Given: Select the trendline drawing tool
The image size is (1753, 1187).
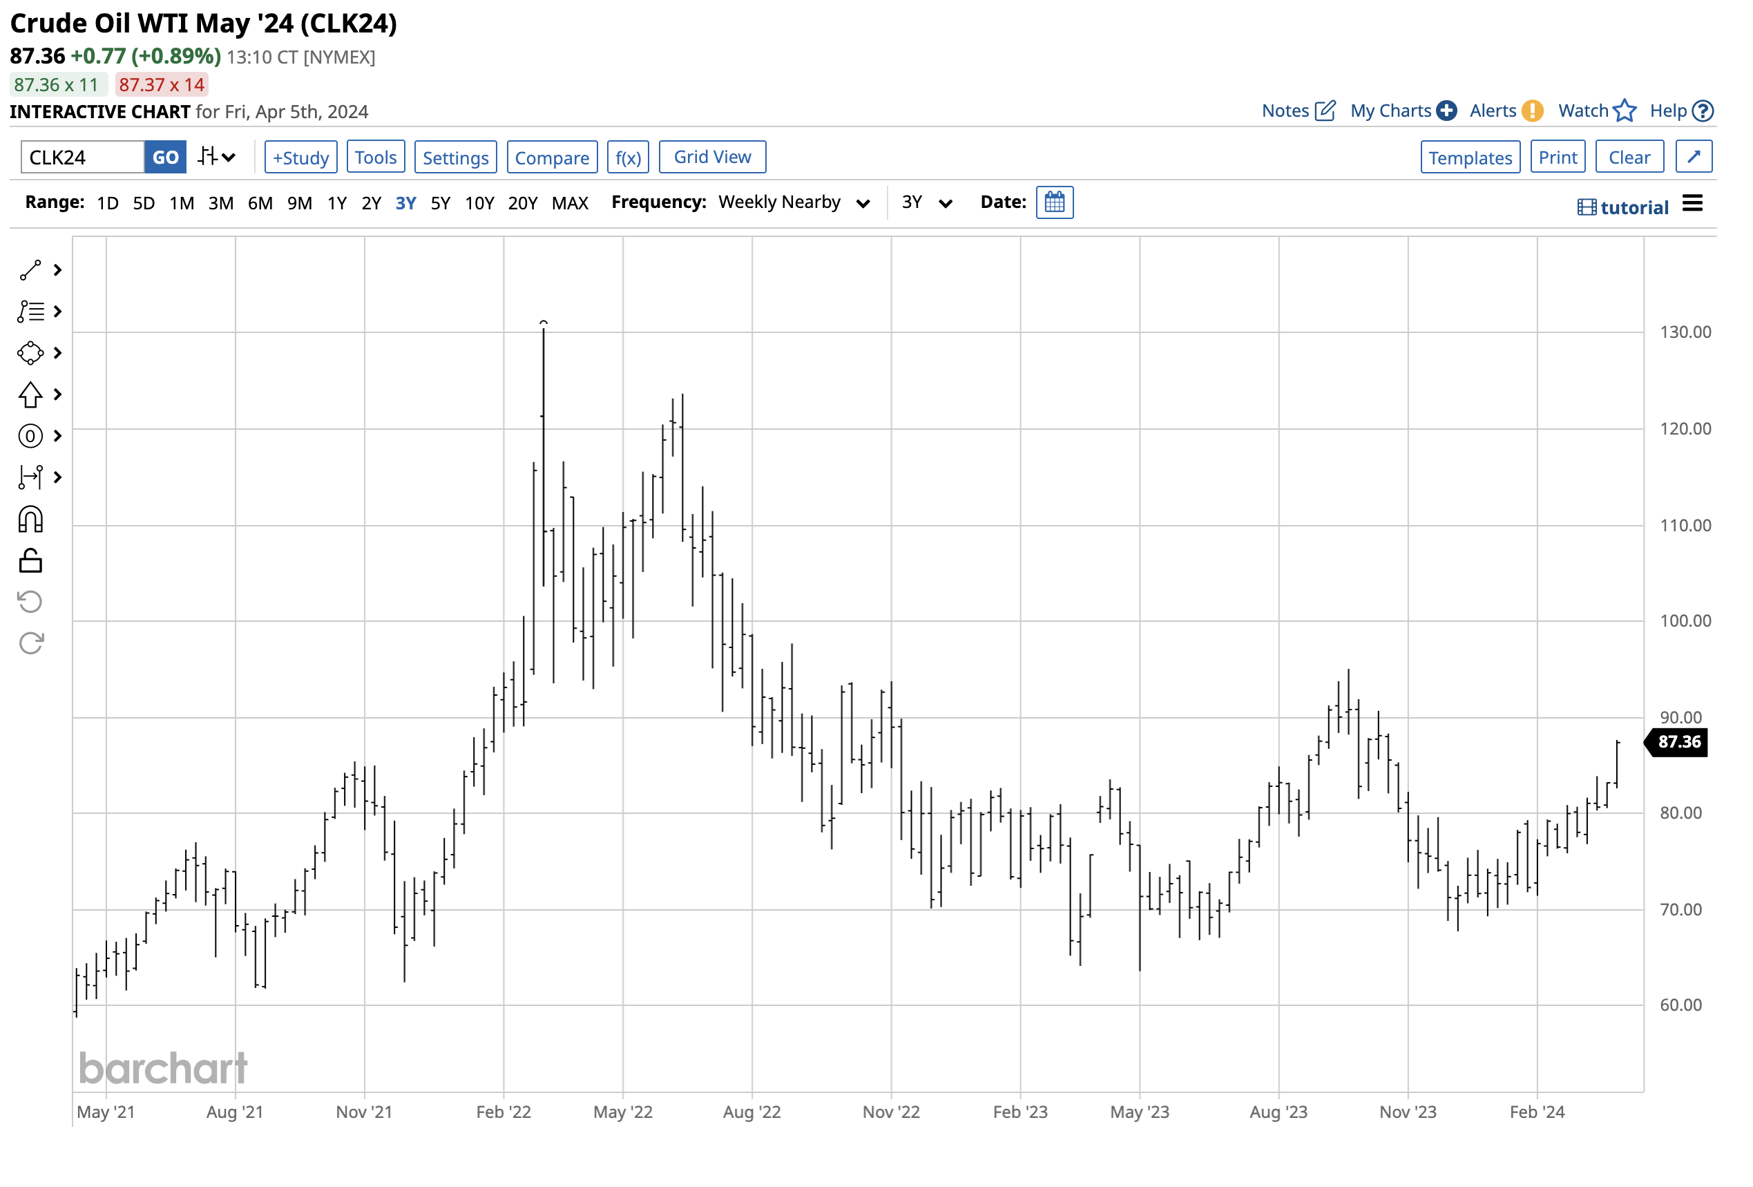Looking at the screenshot, I should pyautogui.click(x=30, y=269).
